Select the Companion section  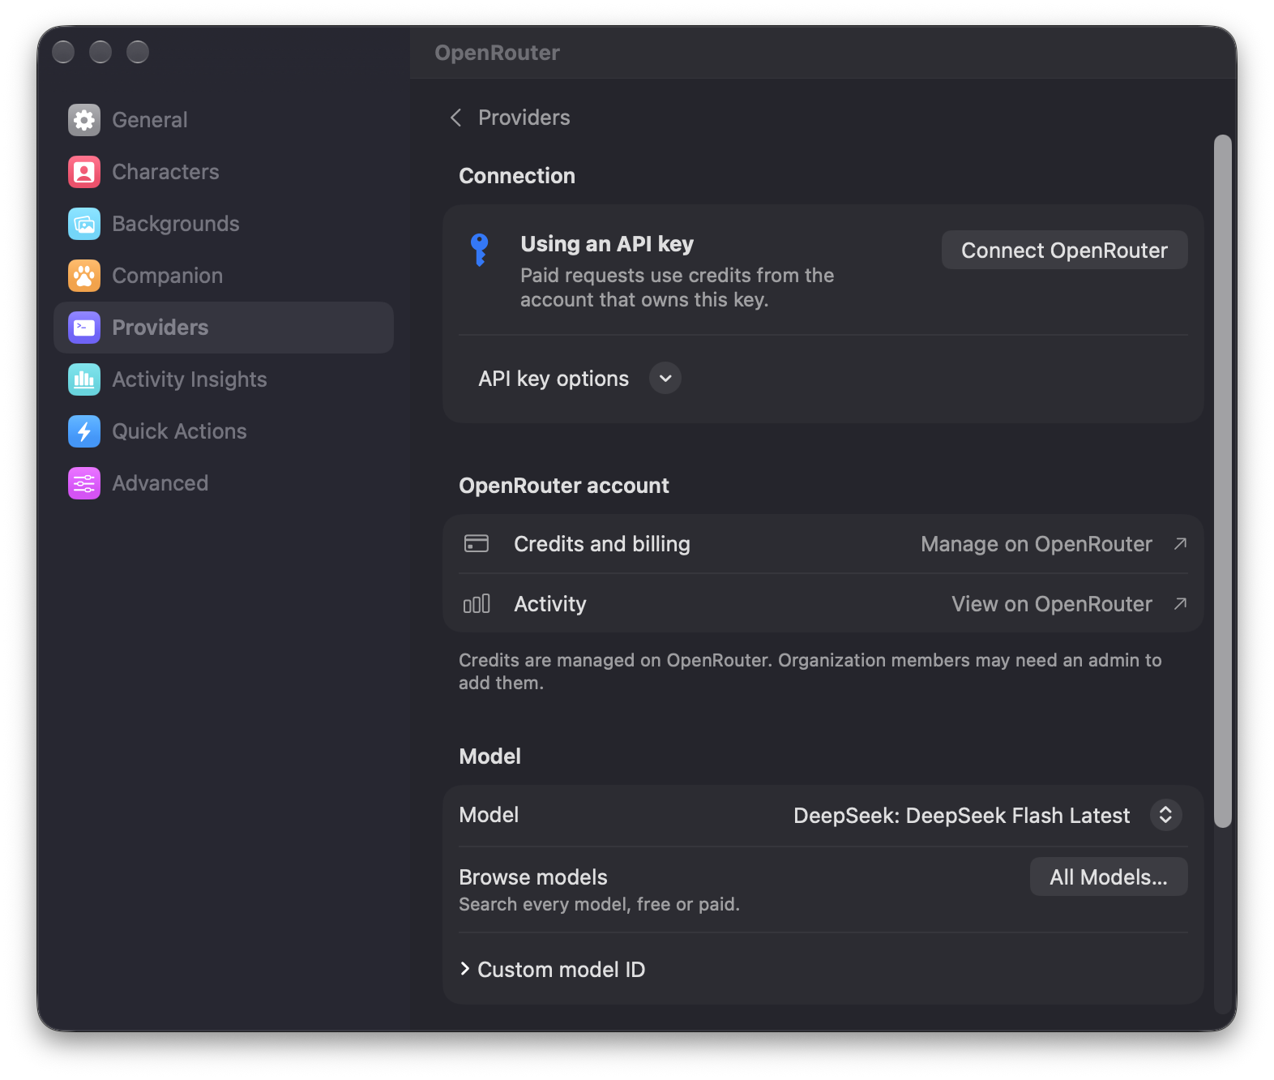click(224, 276)
